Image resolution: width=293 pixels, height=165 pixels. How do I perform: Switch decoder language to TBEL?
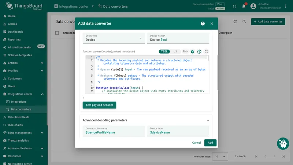tap(164, 51)
